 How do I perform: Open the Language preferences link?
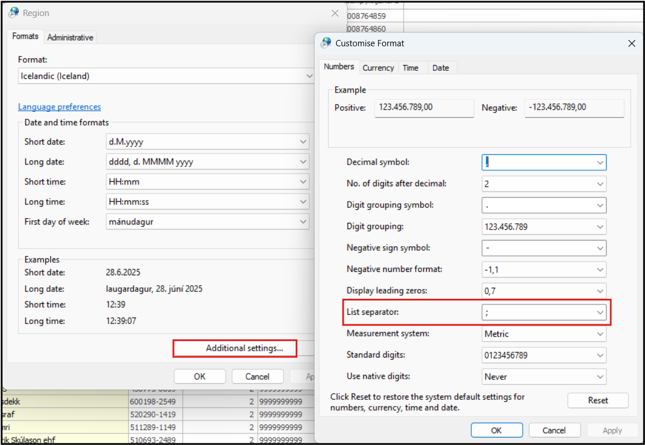[59, 107]
